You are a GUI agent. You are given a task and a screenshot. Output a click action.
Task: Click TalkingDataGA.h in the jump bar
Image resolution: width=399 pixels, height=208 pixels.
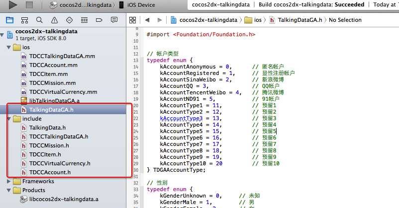click(x=296, y=20)
